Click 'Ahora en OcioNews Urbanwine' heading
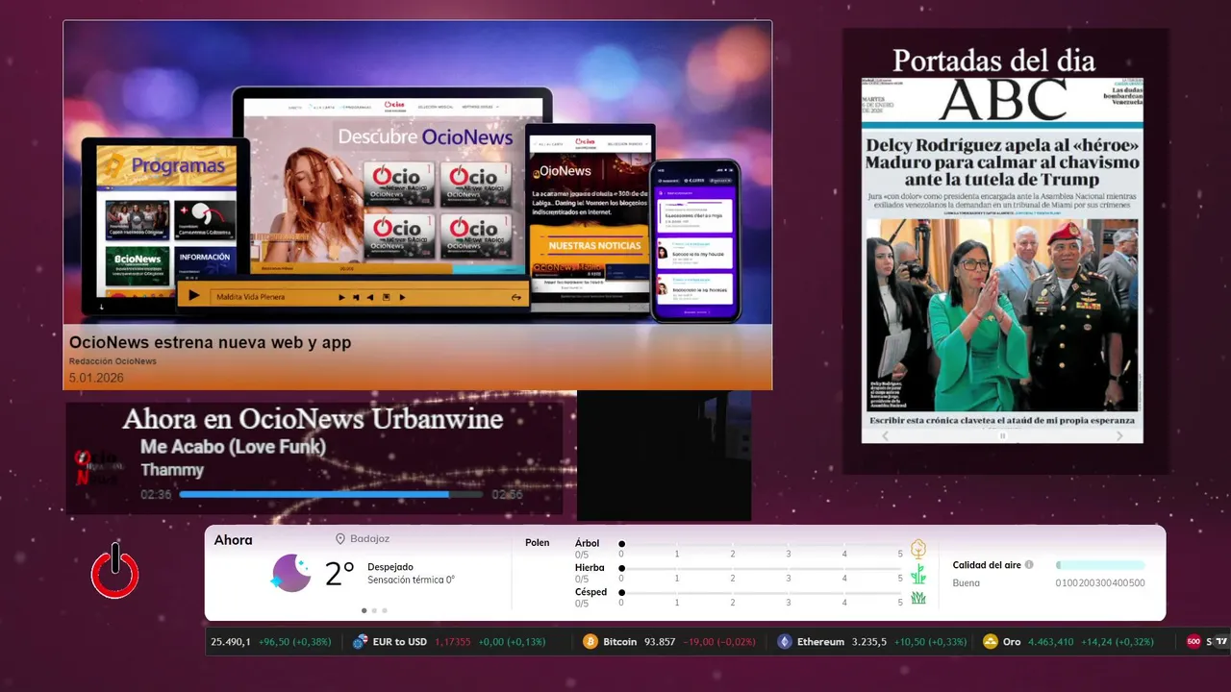The height and width of the screenshot is (692, 1231). pyautogui.click(x=313, y=419)
